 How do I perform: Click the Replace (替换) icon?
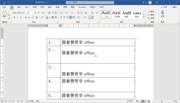[x=149, y=15]
